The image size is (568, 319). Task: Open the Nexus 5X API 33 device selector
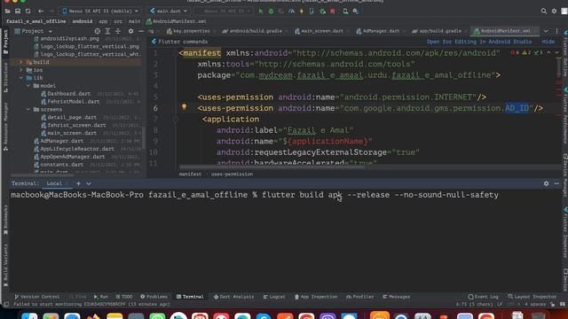coord(100,12)
